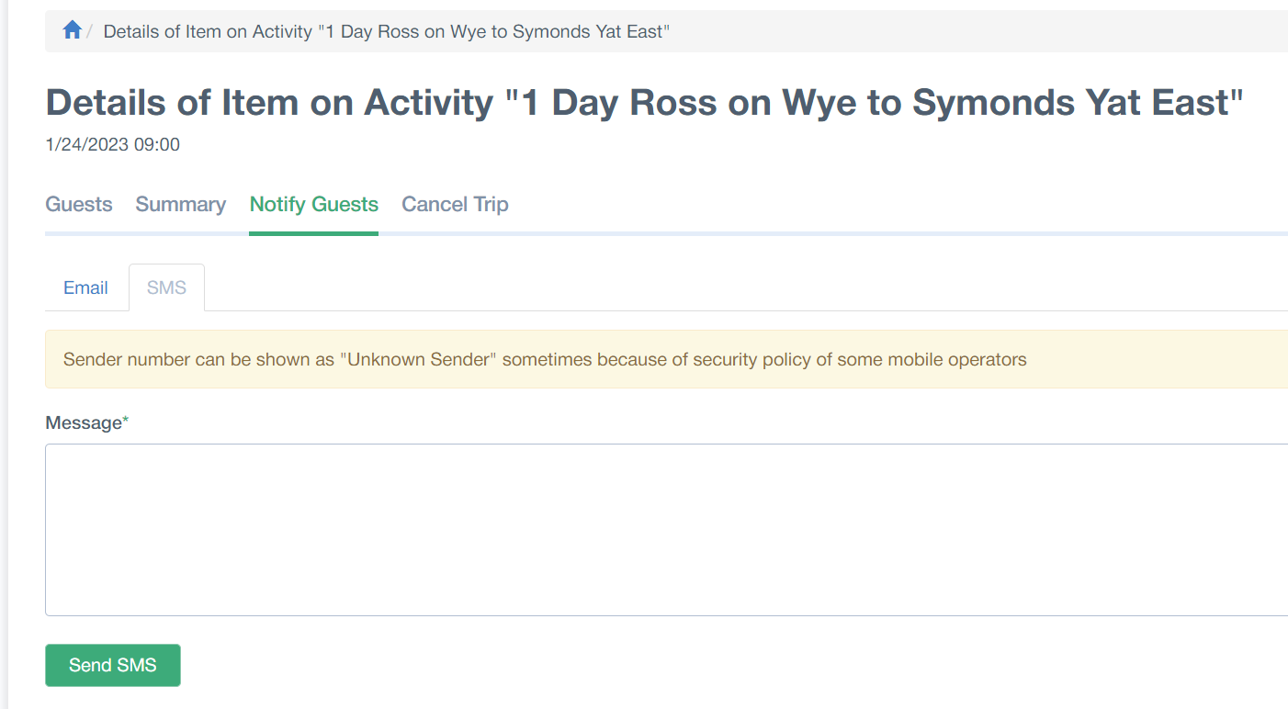Select the SMS notification tab
The width and height of the screenshot is (1288, 709).
point(166,287)
